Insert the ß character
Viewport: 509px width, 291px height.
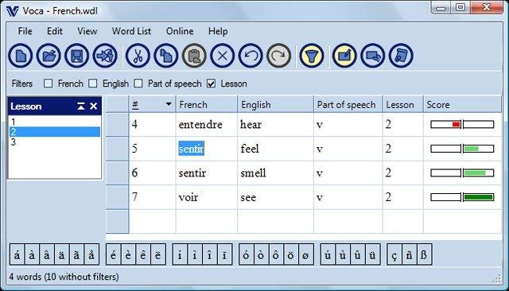click(424, 254)
